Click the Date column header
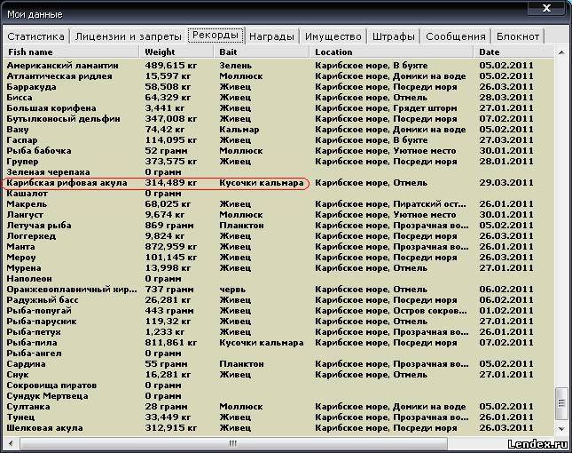 (x=514, y=52)
